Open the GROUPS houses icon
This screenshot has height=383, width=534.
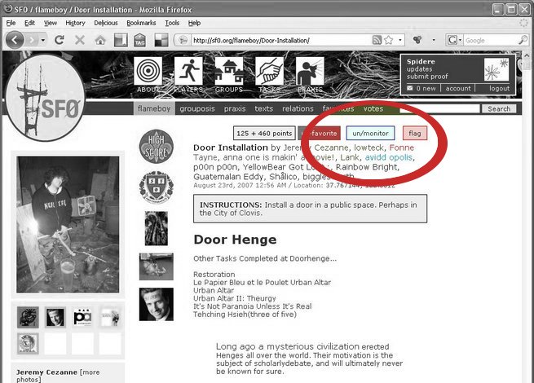coord(229,71)
